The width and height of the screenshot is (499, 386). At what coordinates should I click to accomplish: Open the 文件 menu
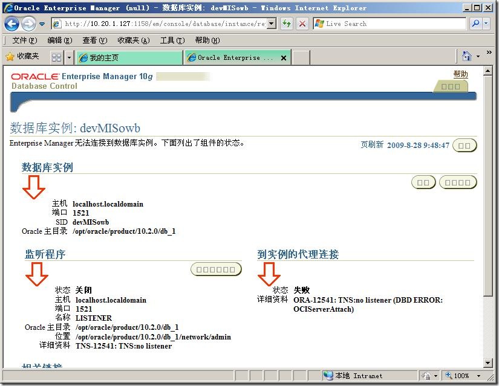25,40
